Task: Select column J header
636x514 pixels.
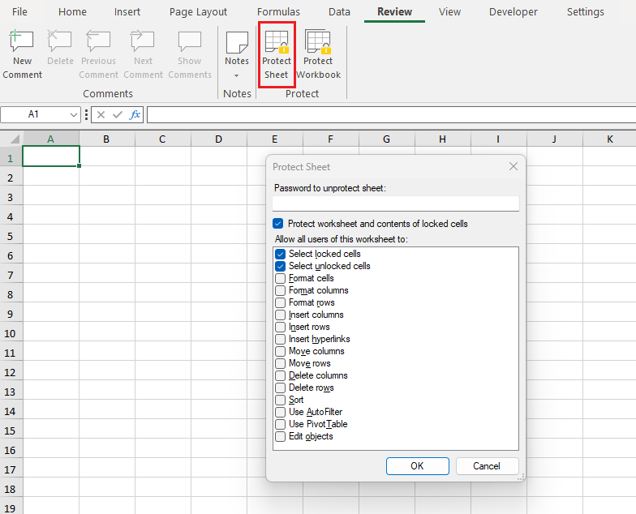Action: click(x=554, y=139)
